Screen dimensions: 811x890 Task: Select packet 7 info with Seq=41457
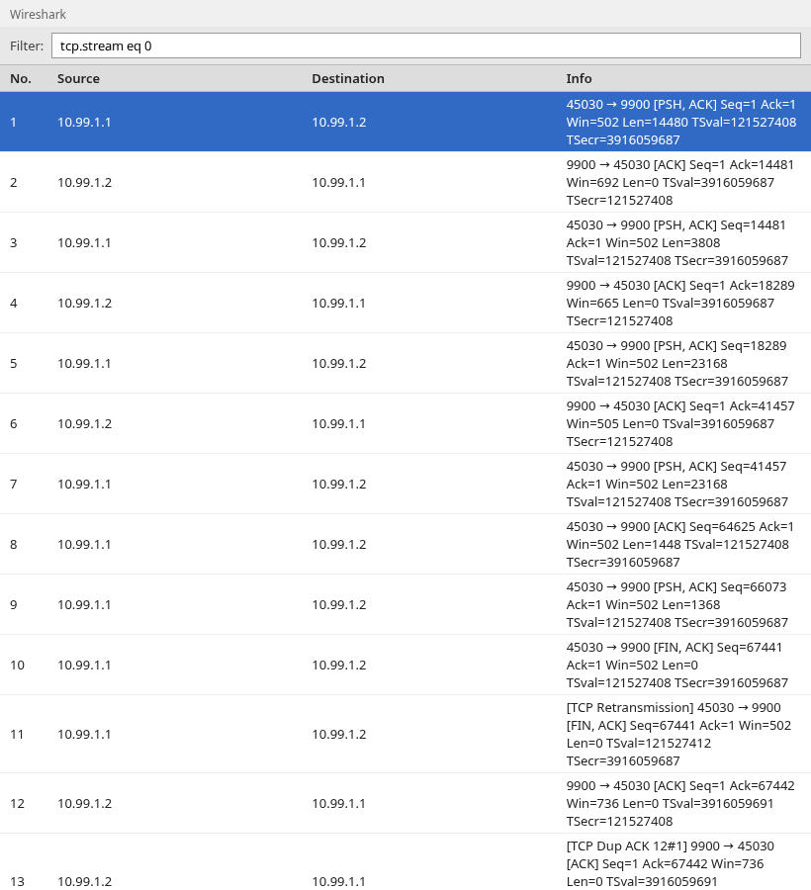click(x=677, y=484)
